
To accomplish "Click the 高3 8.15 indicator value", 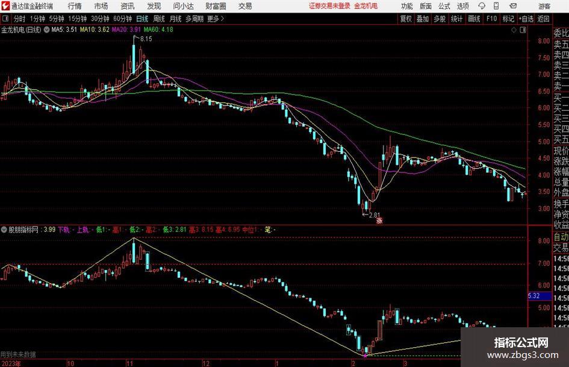I will click(201, 230).
